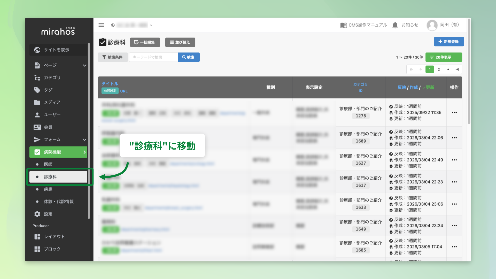The image size is (496, 279).
Task: Go to previous page arrow
Action: (421, 69)
